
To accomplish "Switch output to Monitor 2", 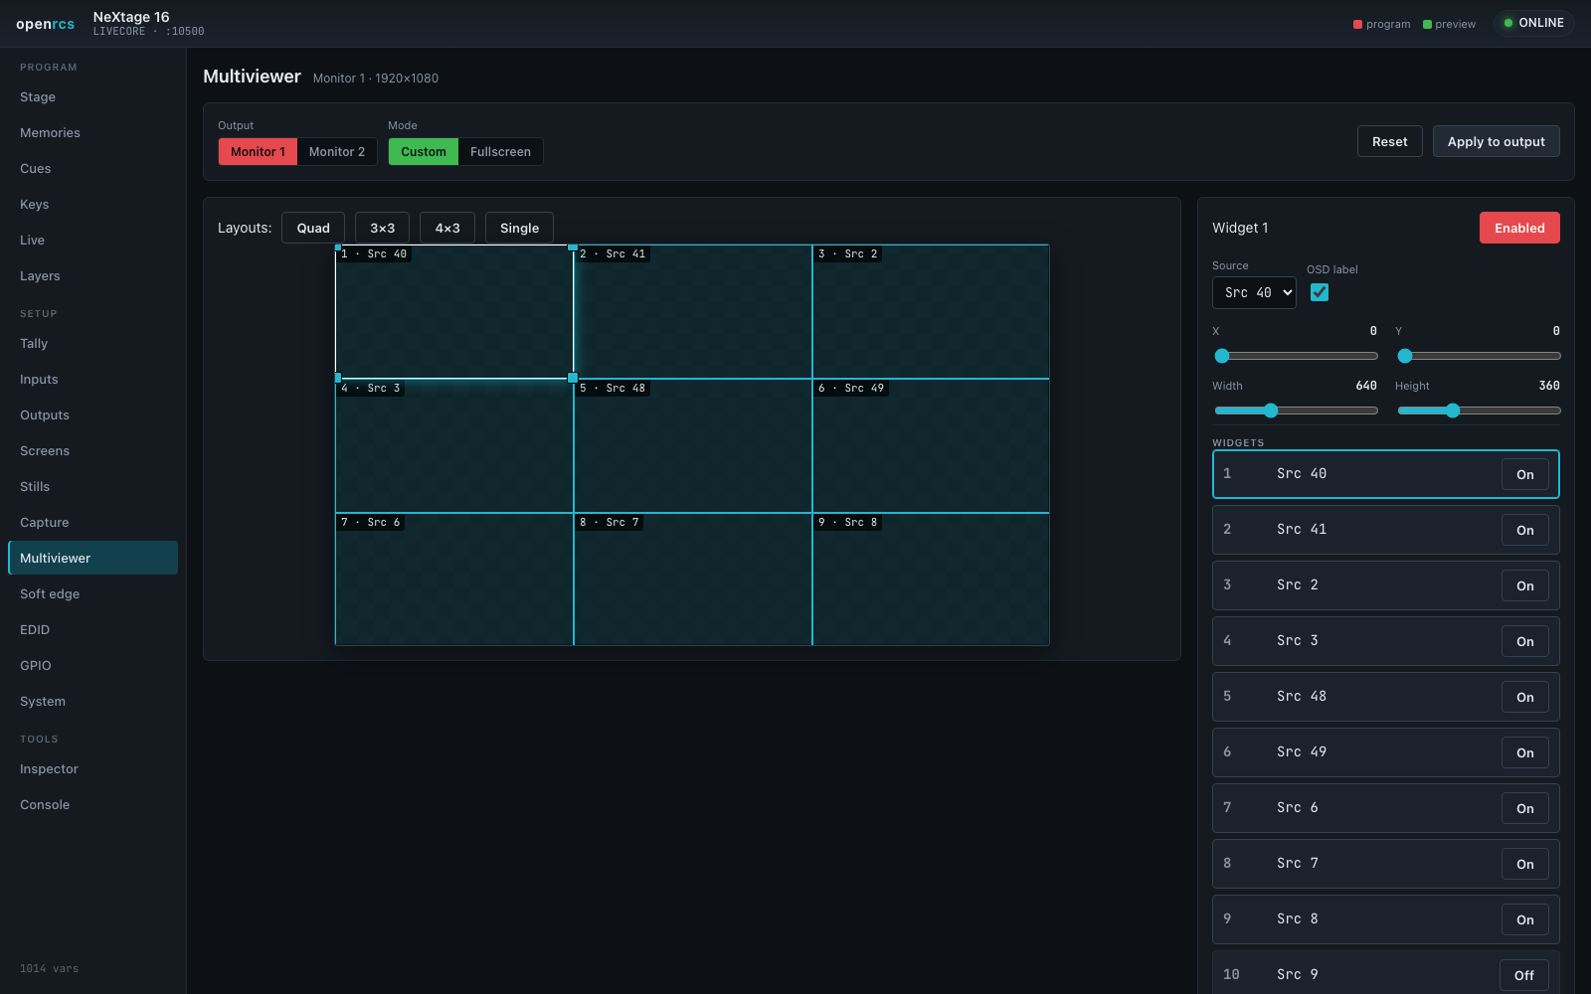I will click(337, 151).
